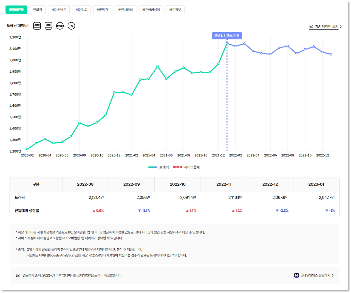Select the 배민로봇 tab
The image size is (351, 293).
tap(103, 10)
